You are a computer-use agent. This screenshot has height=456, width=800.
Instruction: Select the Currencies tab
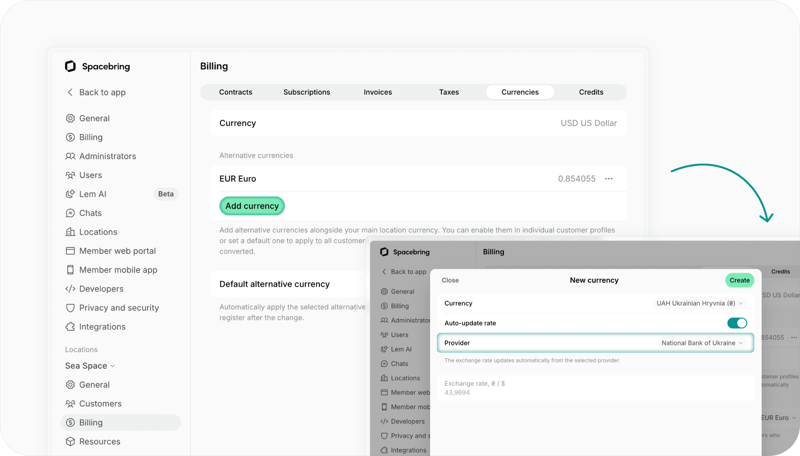[520, 92]
